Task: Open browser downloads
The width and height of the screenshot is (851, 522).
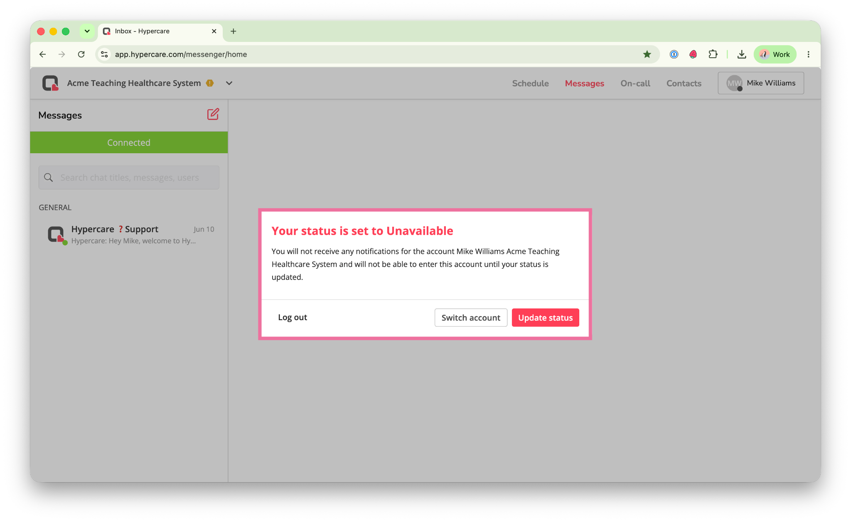Action: click(742, 54)
